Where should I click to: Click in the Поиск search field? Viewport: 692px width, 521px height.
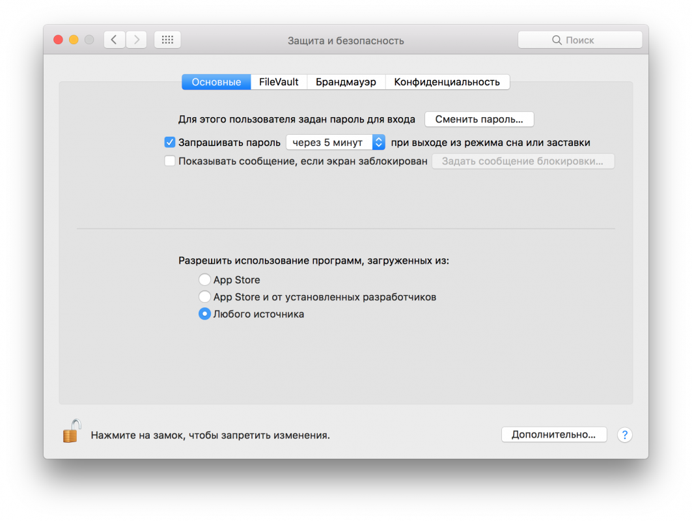tap(579, 40)
